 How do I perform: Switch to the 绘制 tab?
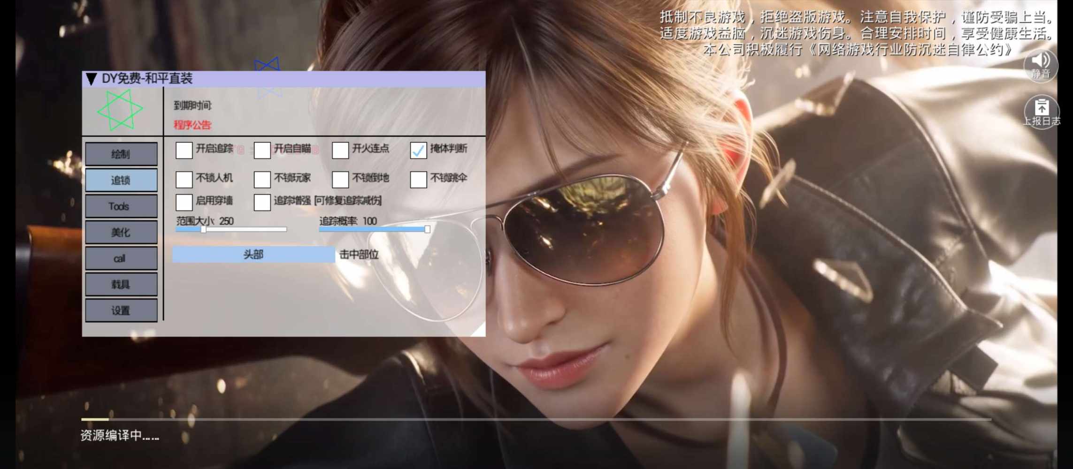pos(121,154)
